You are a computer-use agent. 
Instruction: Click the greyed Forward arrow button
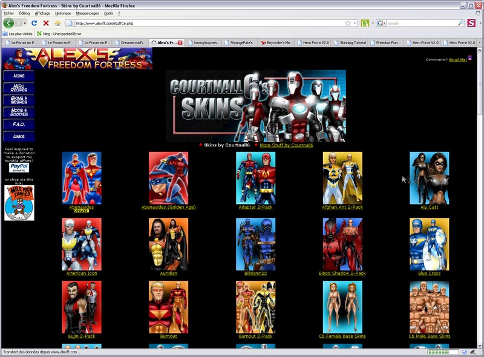(19, 23)
